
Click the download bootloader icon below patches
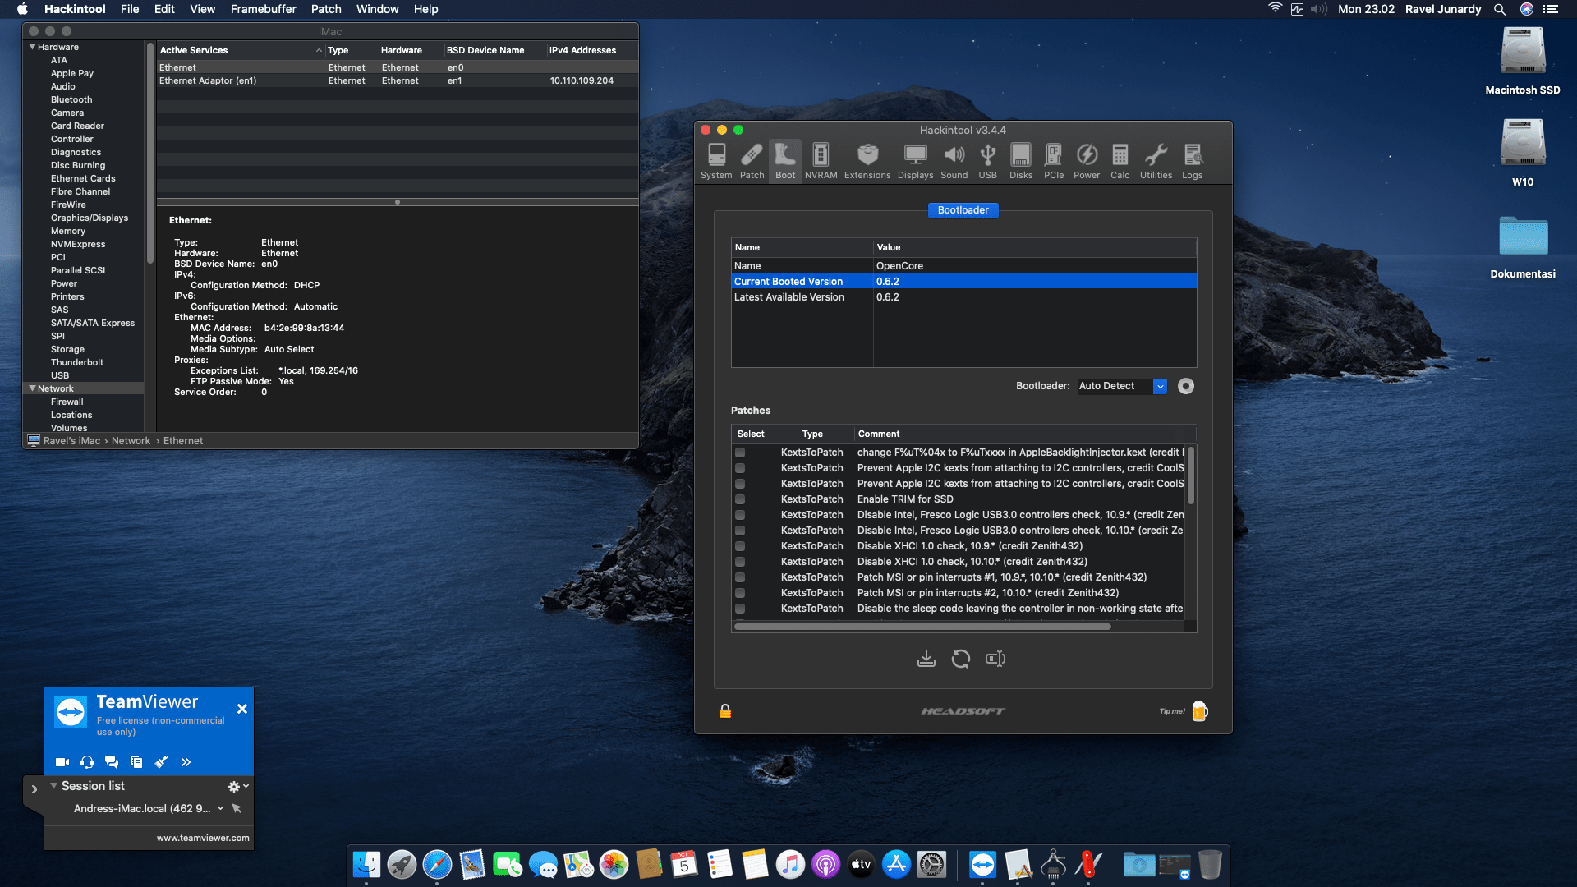point(926,659)
